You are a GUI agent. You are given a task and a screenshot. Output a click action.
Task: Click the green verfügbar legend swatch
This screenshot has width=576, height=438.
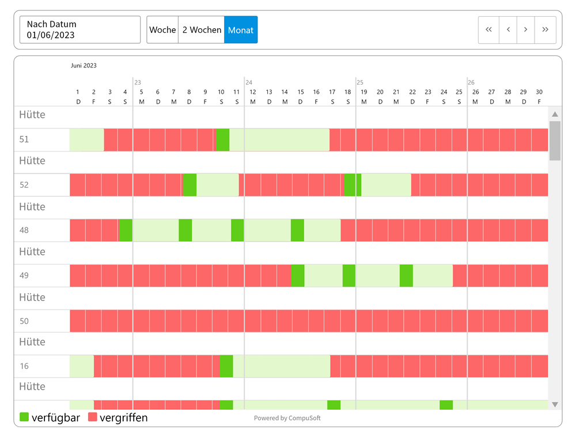click(x=24, y=417)
